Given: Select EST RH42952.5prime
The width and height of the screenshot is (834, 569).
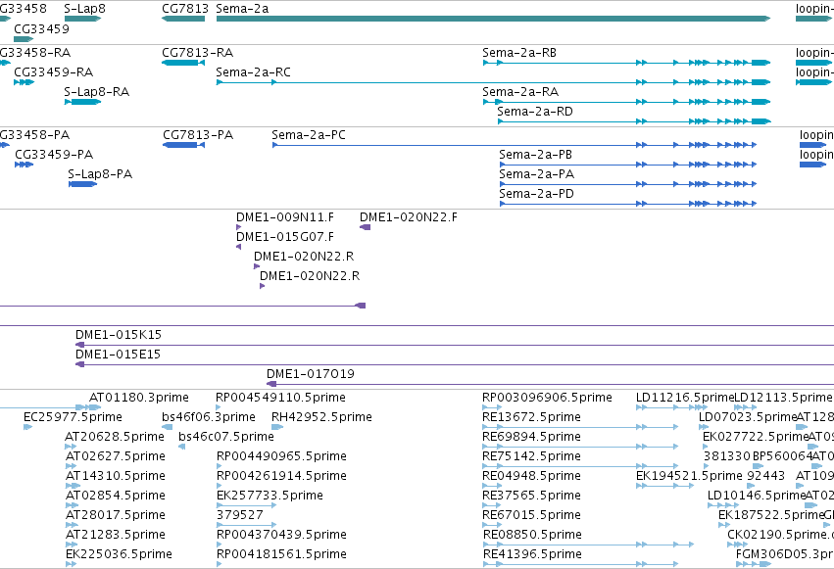Looking at the screenshot, I should 277,427.
